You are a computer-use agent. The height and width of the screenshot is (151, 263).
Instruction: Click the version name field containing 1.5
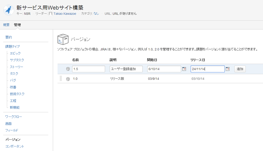(x=88, y=69)
